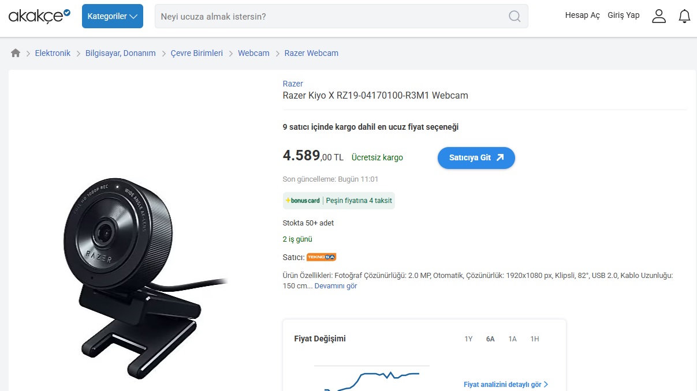Click the Bonus Card installment badge
This screenshot has height=391, width=697.
coord(339,201)
